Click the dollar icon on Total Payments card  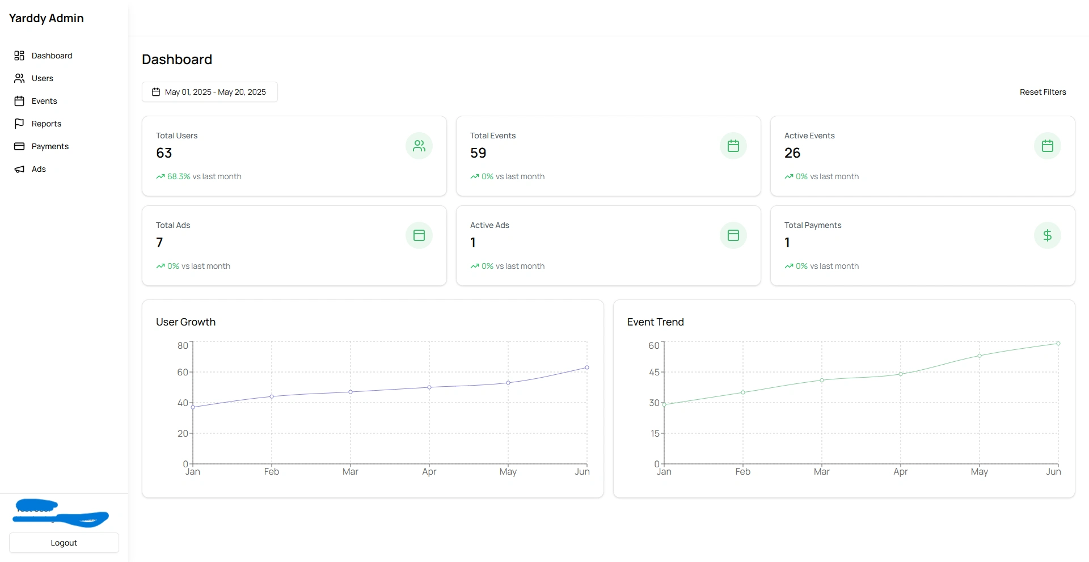1048,235
